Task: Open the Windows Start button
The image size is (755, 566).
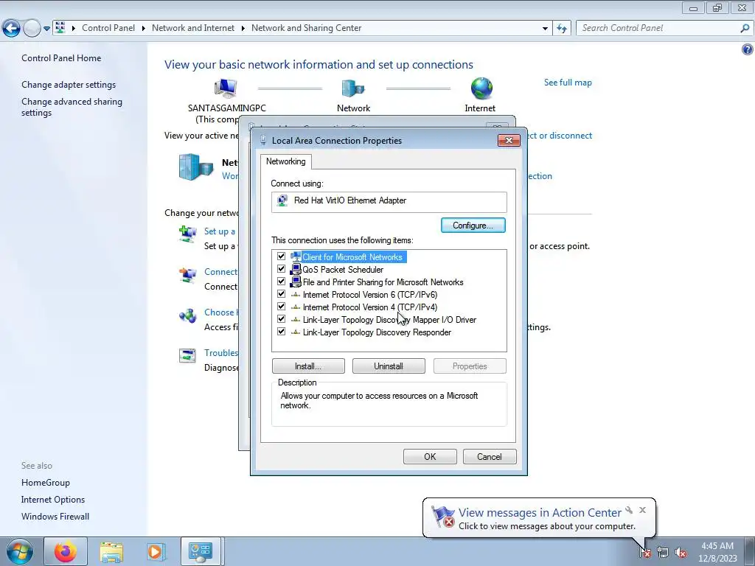Action: click(x=19, y=552)
